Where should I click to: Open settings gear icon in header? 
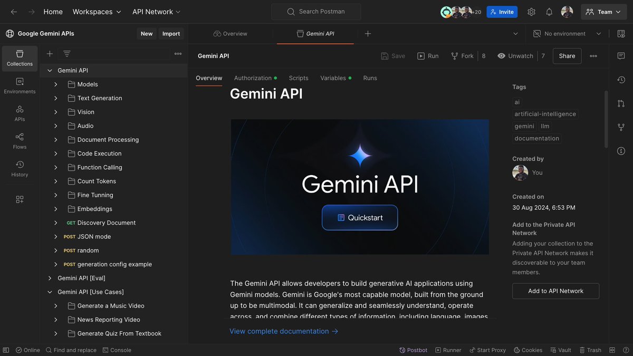click(531, 12)
